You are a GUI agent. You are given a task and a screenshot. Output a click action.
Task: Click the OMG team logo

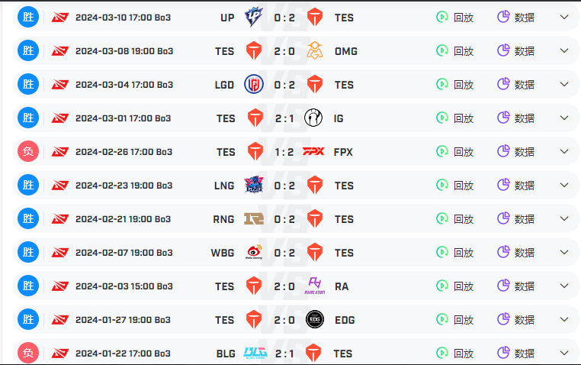[x=315, y=50]
